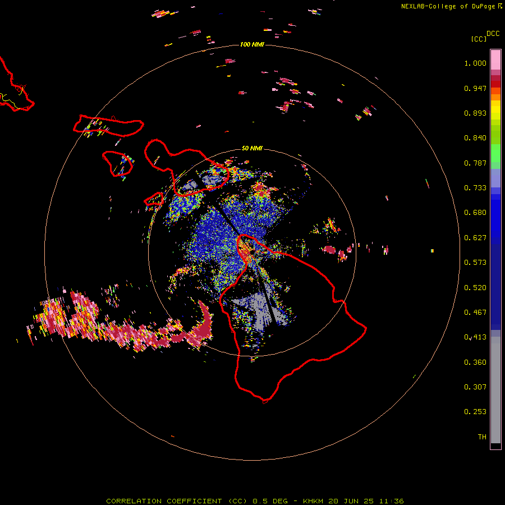The image size is (505, 505).
Task: Click the TH threshold label in legend
Action: point(482,437)
